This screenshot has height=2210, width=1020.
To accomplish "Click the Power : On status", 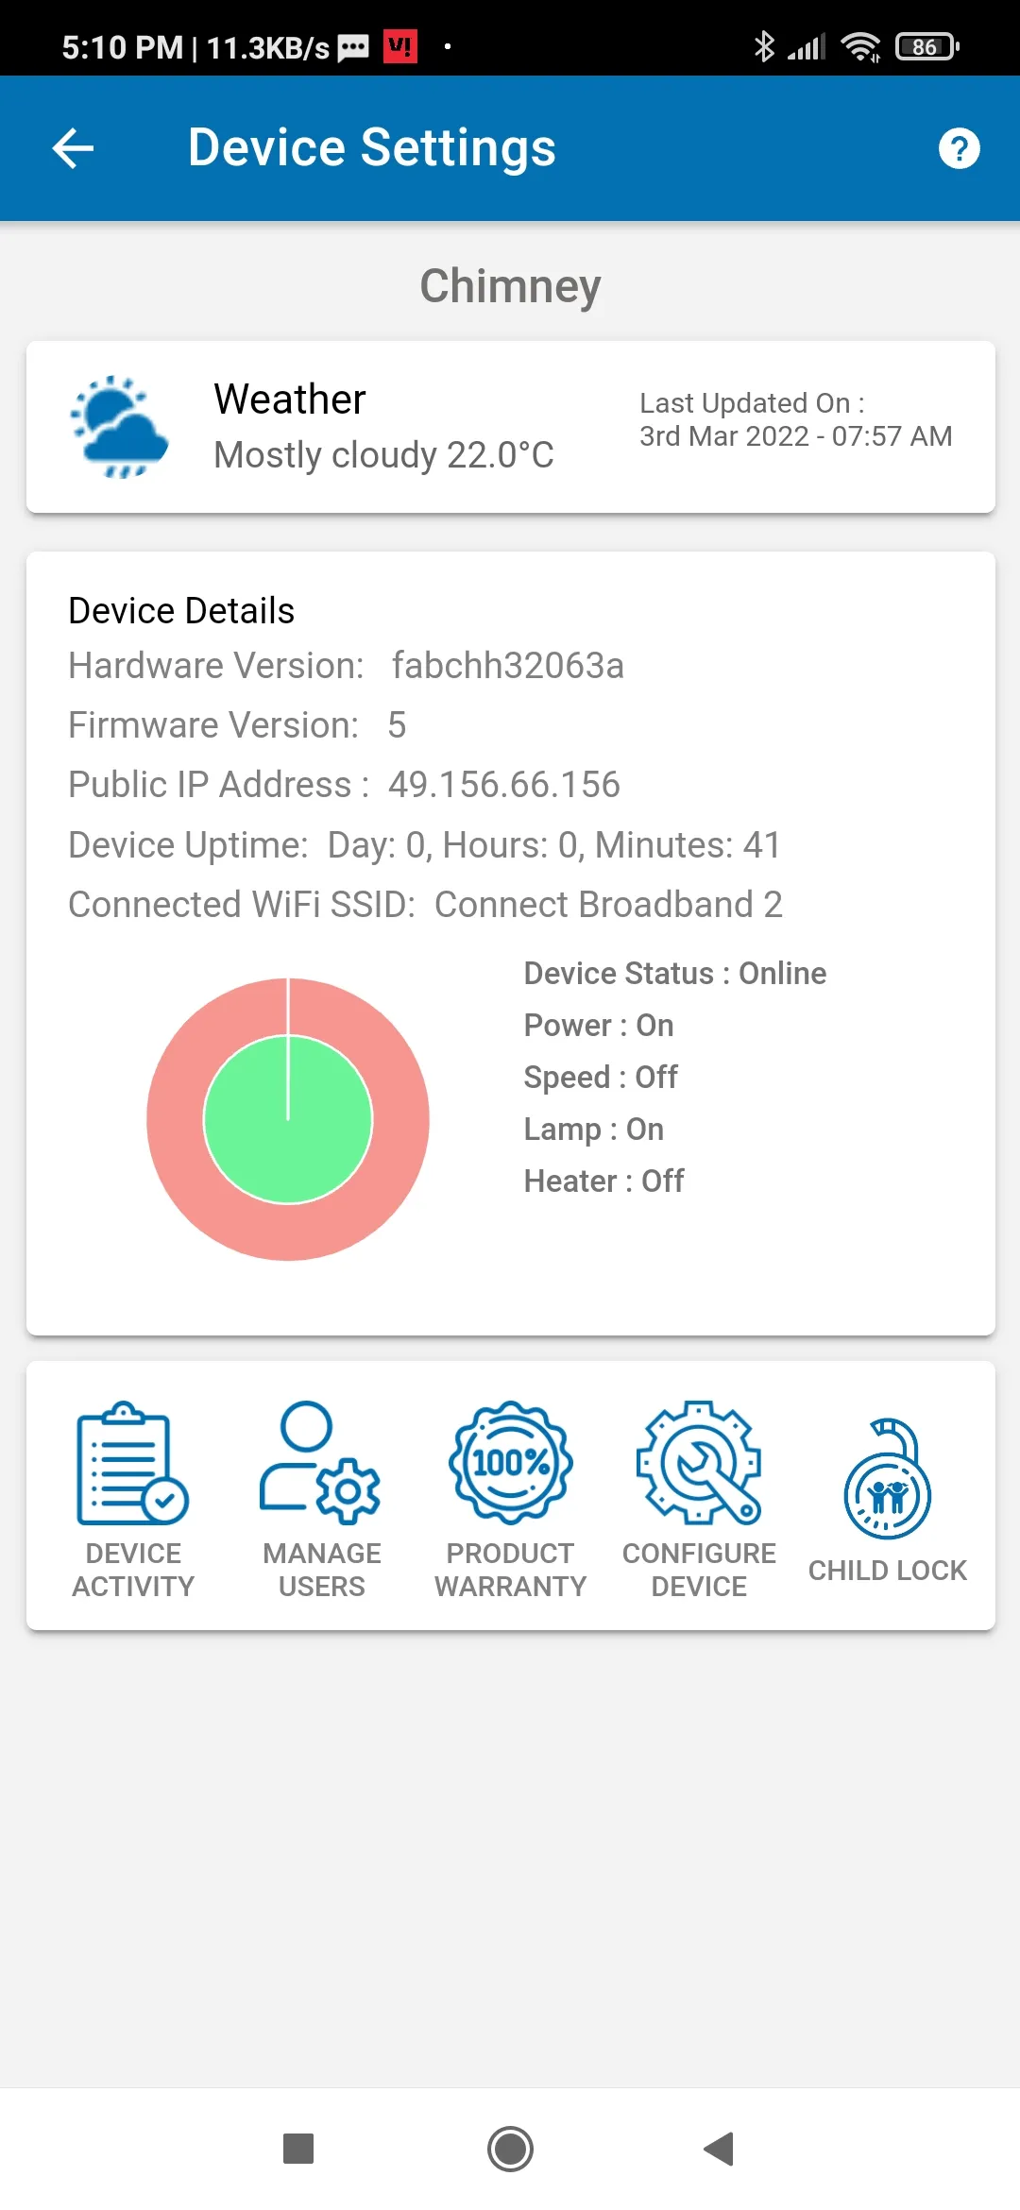I will coord(599,1026).
